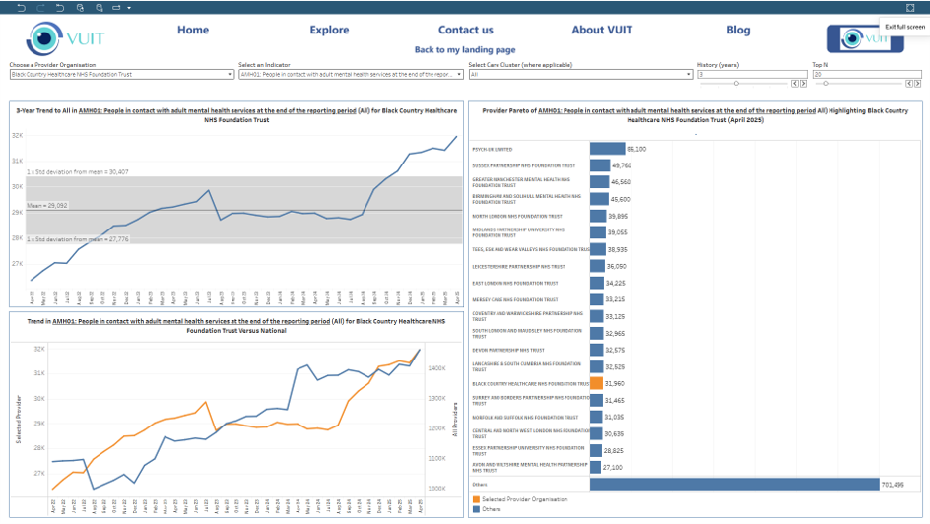Click the MERSEY CARE NHS FOUNDATION TRUST label
Image resolution: width=930 pixels, height=524 pixels.
[515, 300]
